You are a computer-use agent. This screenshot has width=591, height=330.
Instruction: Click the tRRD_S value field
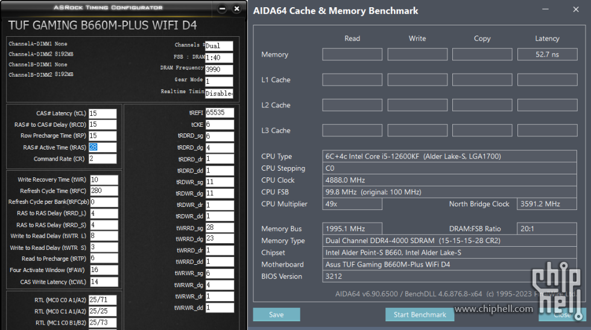point(104,225)
